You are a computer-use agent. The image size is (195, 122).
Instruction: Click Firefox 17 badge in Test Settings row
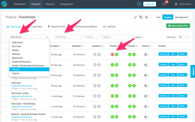click(112, 106)
